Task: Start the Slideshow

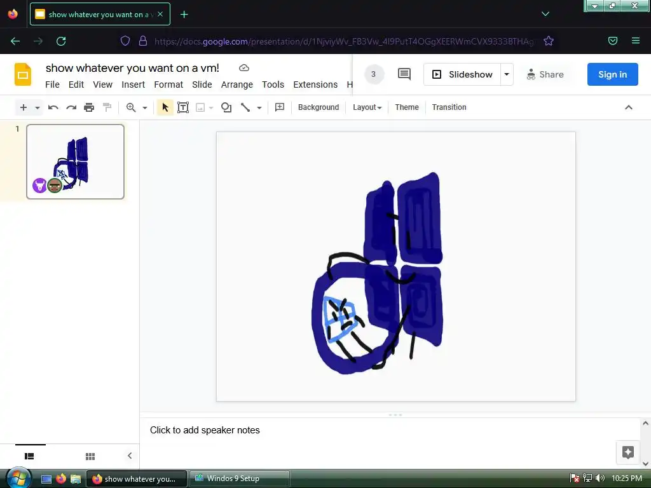Action: 462,74
